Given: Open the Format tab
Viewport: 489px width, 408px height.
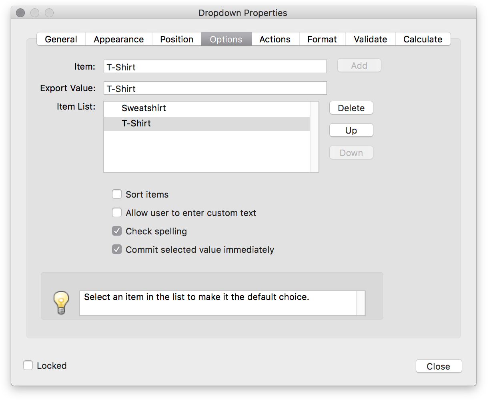Looking at the screenshot, I should (322, 39).
